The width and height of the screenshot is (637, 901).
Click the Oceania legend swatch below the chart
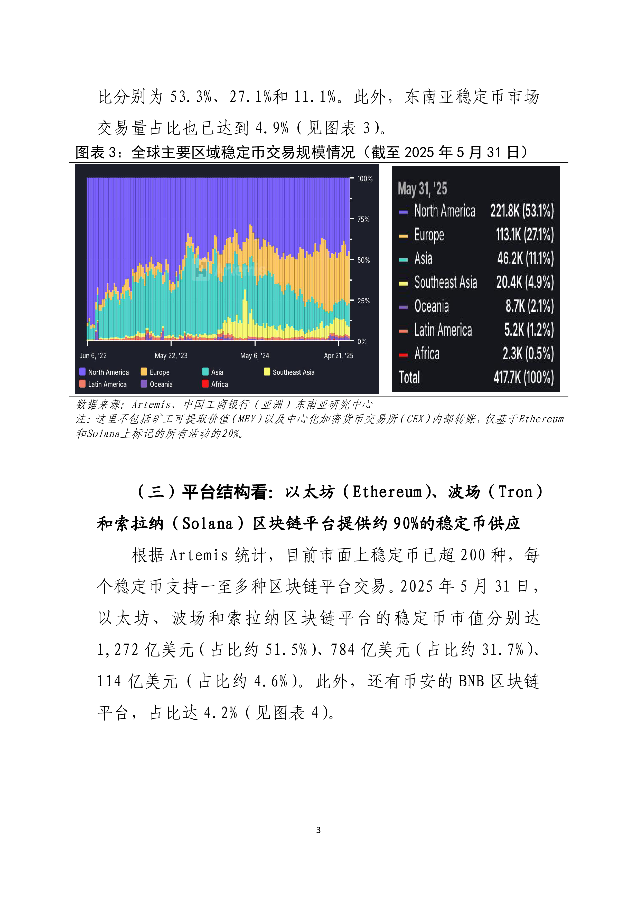(x=144, y=383)
